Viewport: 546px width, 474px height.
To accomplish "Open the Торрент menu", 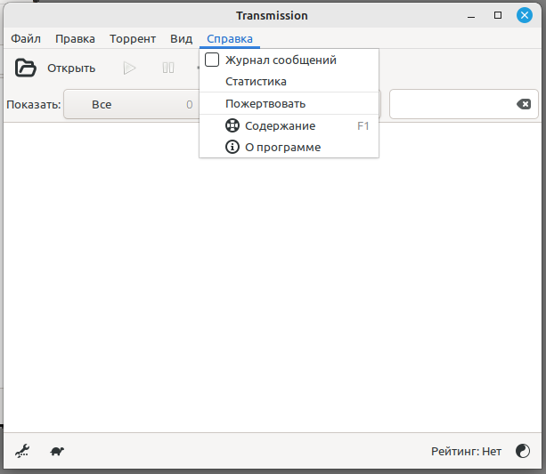I will point(133,38).
